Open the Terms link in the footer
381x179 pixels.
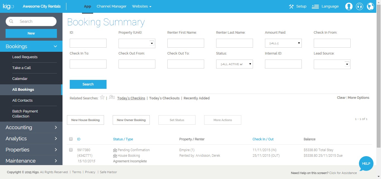[77, 172]
